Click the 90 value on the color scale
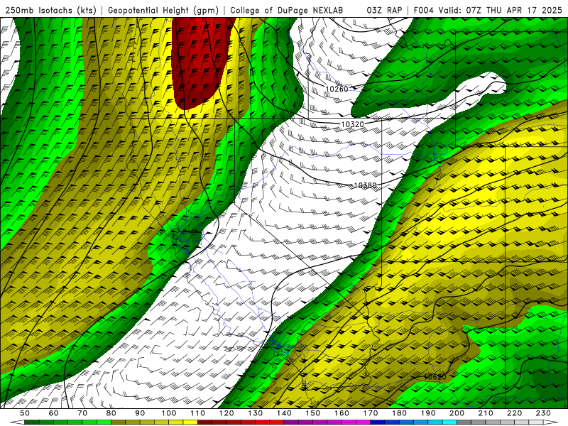 [140, 413]
